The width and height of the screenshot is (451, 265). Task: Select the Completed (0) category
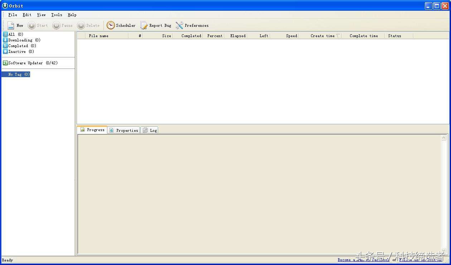19,46
